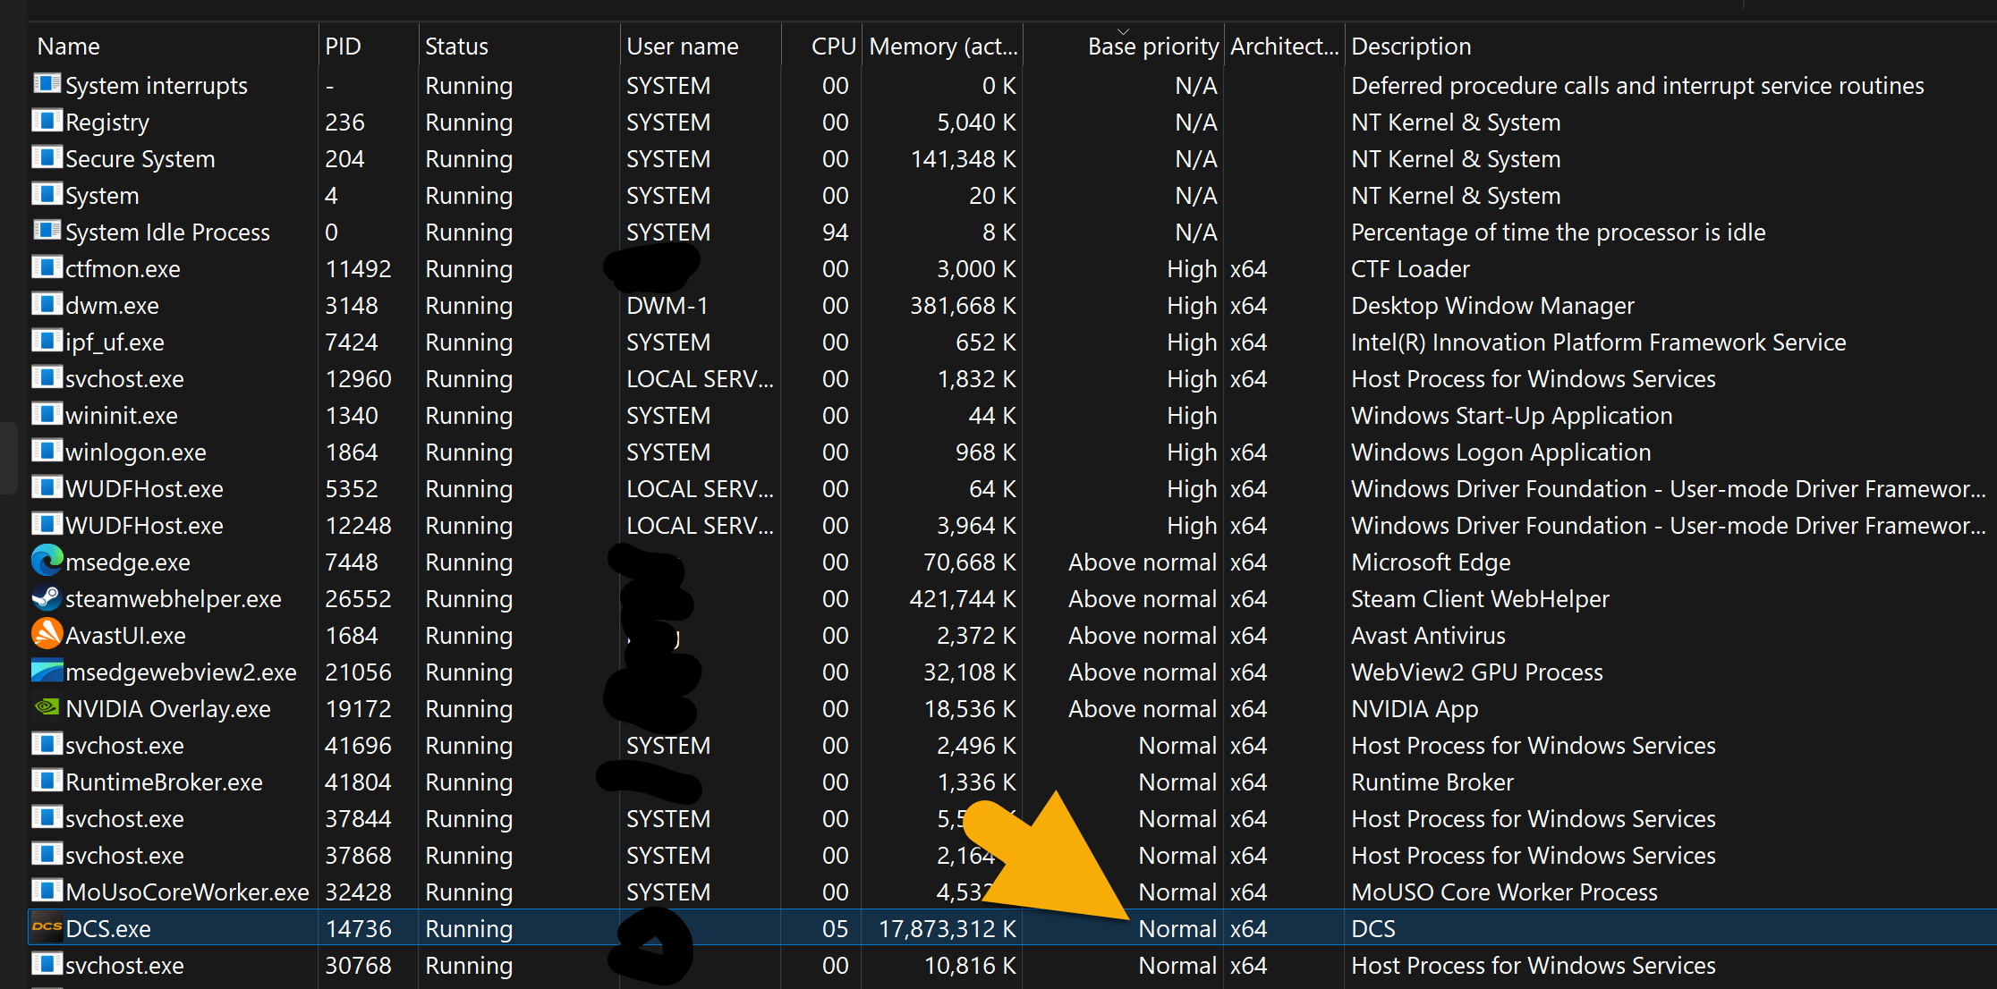
Task: Click the msedgewebview2.exe icon
Action: 47,671
